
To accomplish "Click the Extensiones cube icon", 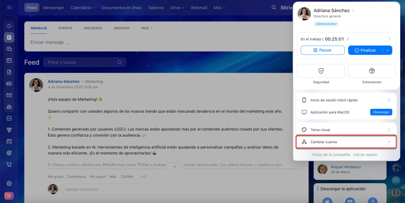I will click(371, 71).
